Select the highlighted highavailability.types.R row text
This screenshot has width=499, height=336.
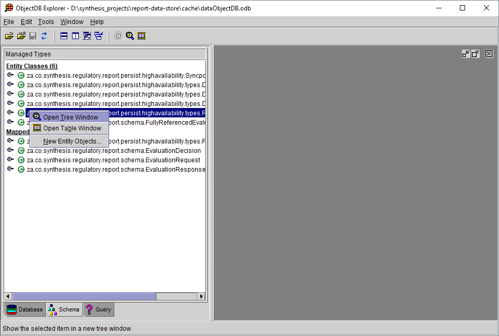157,113
